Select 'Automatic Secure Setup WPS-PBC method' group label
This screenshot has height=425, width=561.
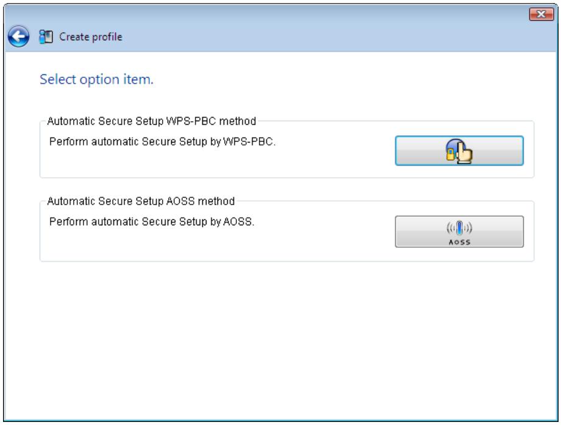click(151, 121)
